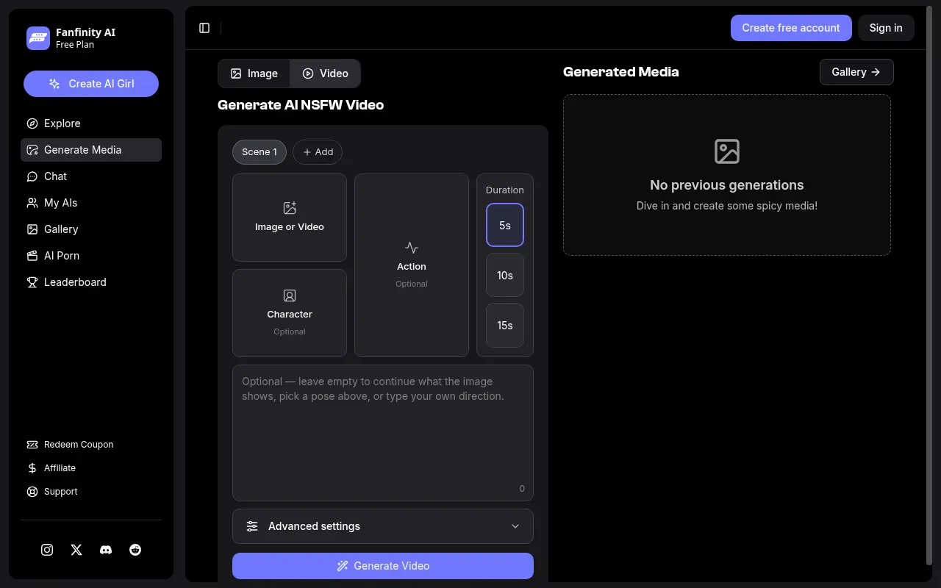Image resolution: width=941 pixels, height=588 pixels.
Task: Open Generate Media in sidebar
Action: (91, 150)
